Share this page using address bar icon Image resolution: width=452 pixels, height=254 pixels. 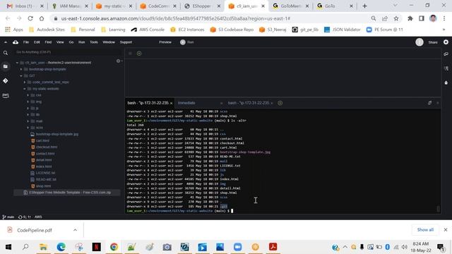384,18
